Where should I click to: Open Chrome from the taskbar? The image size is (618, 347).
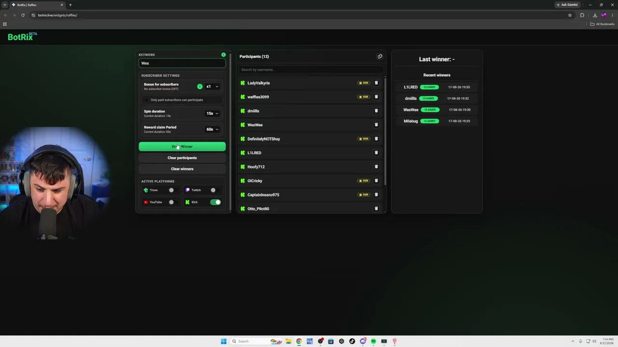point(299,341)
